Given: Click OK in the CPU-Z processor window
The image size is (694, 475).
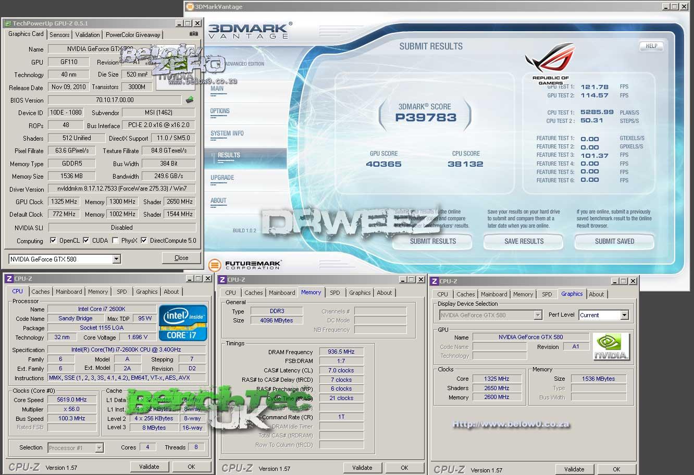Looking at the screenshot, I should pos(191,467).
